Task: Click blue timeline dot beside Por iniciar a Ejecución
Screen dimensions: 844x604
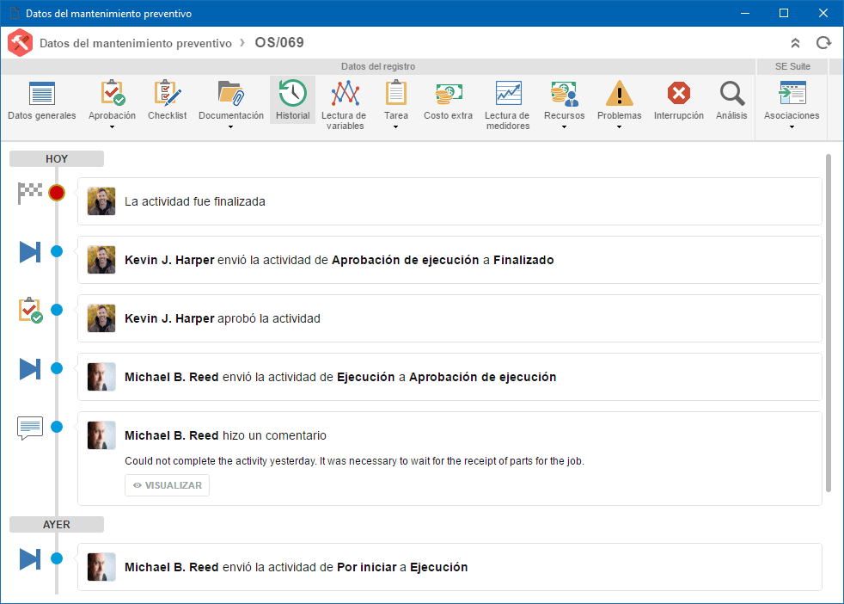Action: (57, 558)
